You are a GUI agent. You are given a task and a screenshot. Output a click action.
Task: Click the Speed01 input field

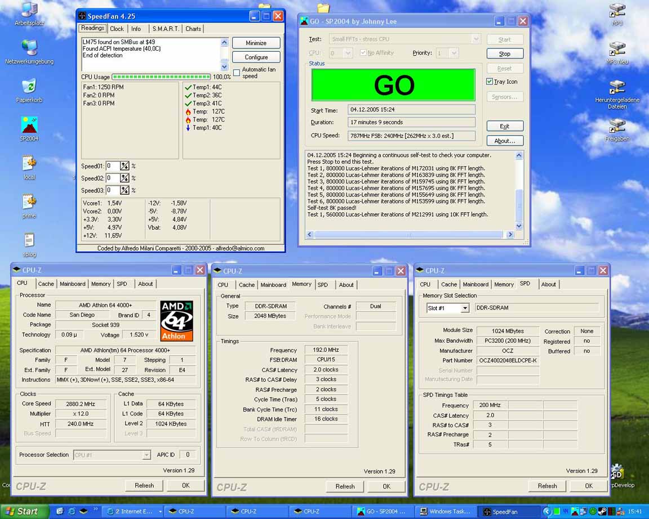tap(112, 166)
